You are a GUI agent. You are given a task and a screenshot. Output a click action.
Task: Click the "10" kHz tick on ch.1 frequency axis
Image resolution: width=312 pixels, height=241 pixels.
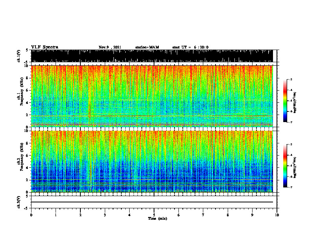click(x=27, y=66)
